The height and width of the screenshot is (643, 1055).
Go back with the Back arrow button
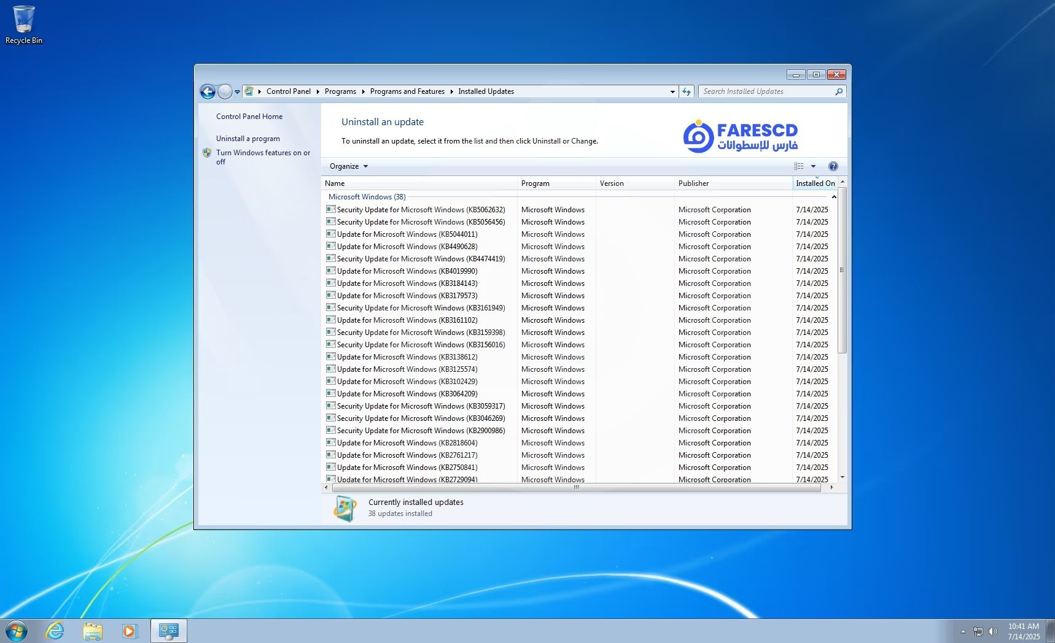click(x=208, y=92)
